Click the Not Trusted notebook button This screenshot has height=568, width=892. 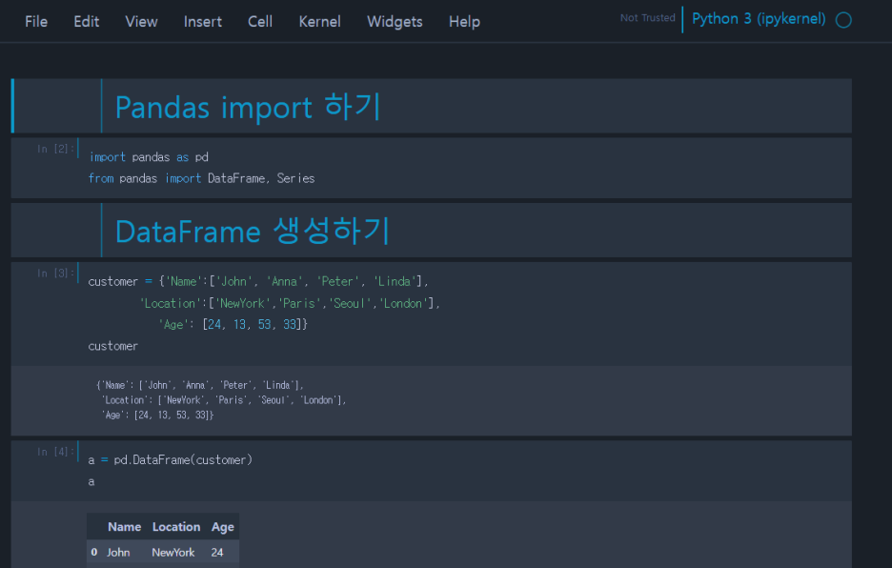647,18
